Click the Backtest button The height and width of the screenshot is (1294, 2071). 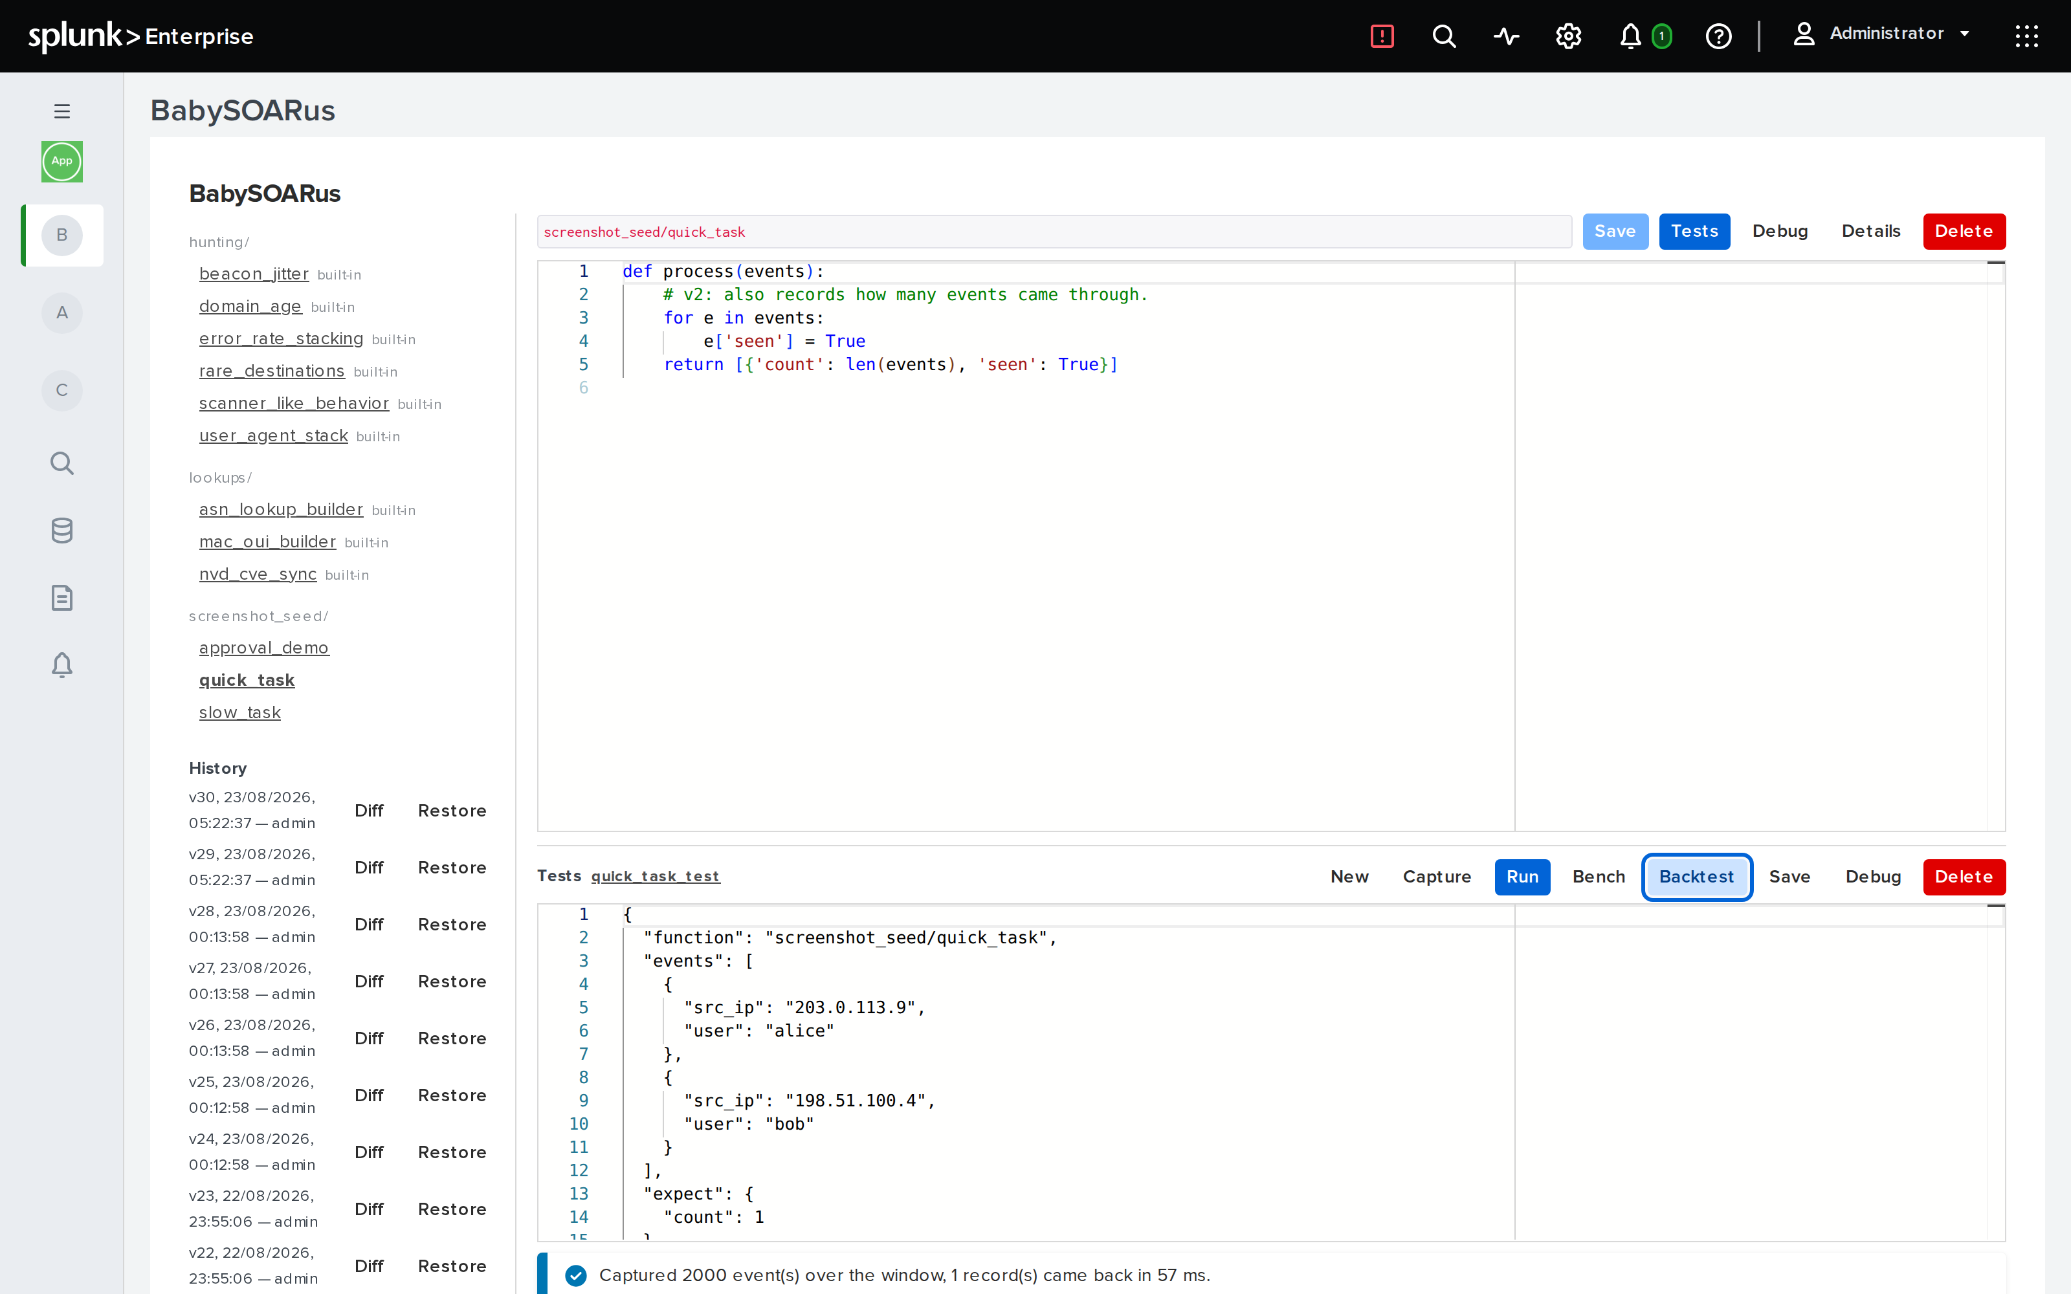click(x=1696, y=877)
